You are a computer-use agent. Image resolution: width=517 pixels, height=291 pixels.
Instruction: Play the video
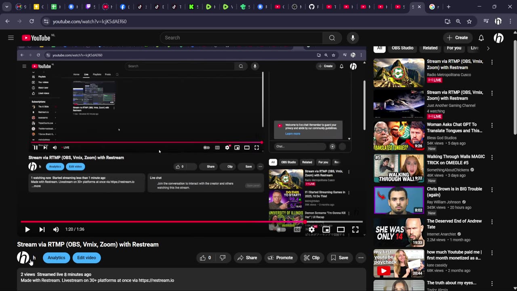pos(27,230)
